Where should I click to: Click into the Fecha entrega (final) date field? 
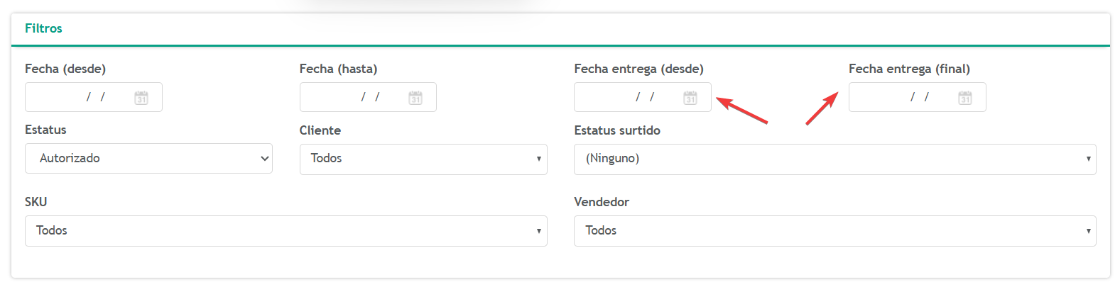917,97
